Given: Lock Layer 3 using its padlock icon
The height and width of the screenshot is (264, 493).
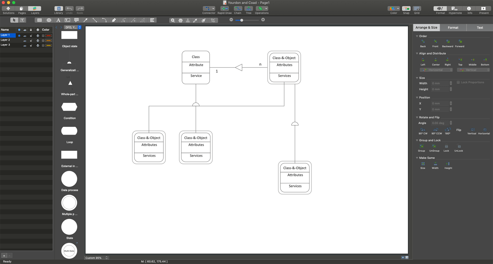Looking at the screenshot, I should [x=31, y=45].
